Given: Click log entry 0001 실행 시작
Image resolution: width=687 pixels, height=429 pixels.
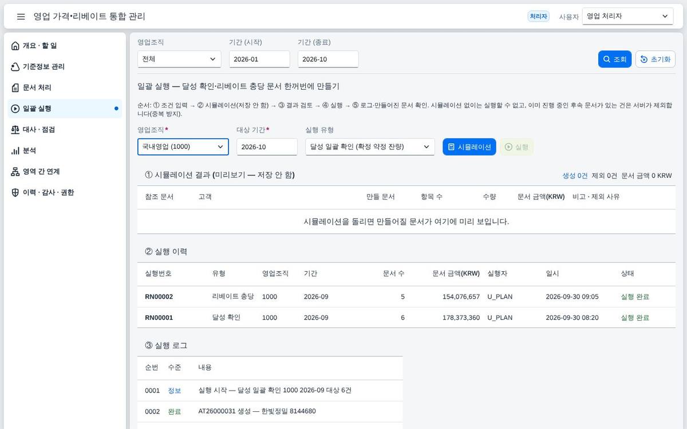Looking at the screenshot, I should (x=275, y=391).
